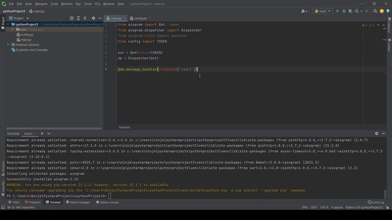The image size is (392, 220).
Task: Click the Search Everywhere magnifier icon
Action: click(x=375, y=11)
